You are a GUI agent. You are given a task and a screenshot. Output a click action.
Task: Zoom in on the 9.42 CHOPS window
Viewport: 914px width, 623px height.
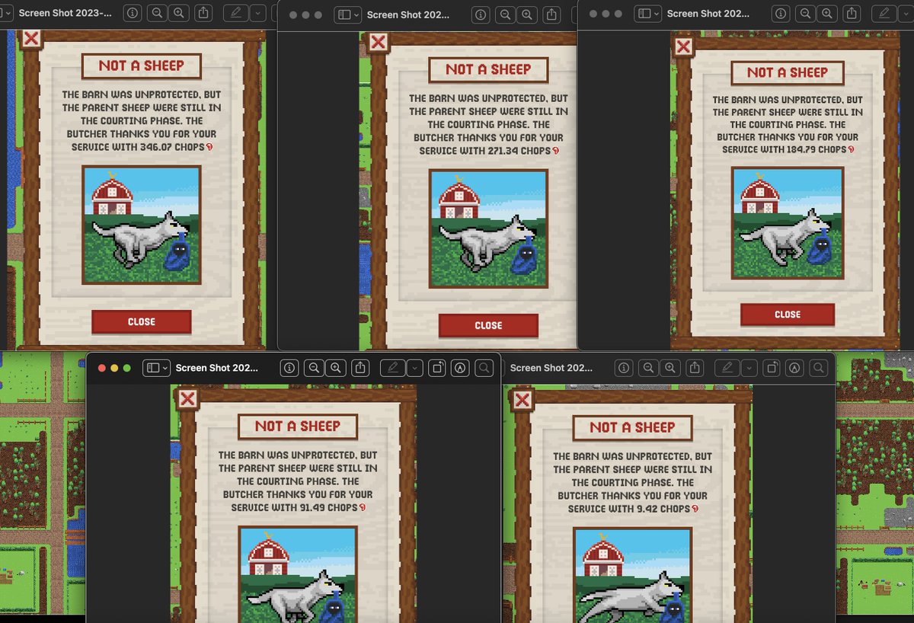pyautogui.click(x=670, y=368)
